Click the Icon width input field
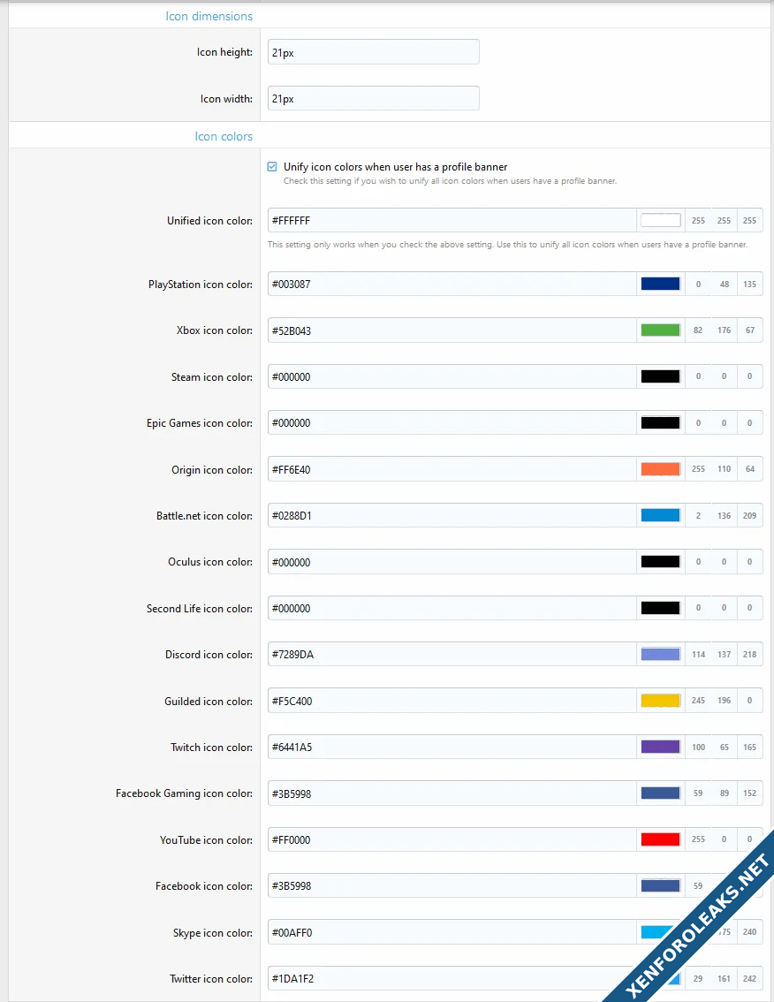Image resolution: width=774 pixels, height=1002 pixels. (373, 99)
